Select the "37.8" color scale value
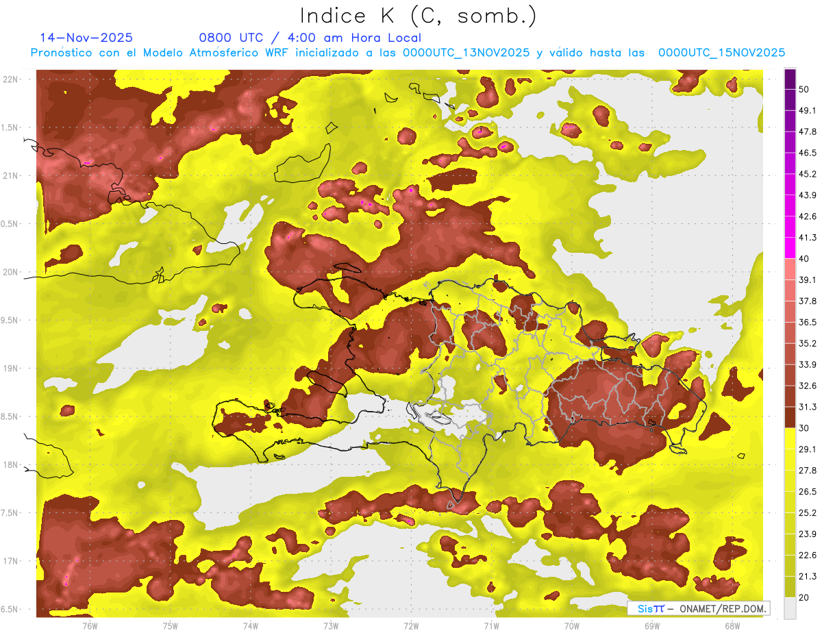 pos(808,301)
